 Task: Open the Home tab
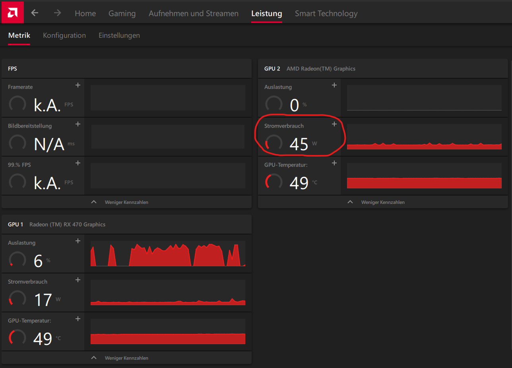[85, 13]
